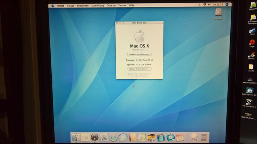Screen dimensions: 257x144
Task: Open Spotlight search in menu bar
Action: [x=227, y=5]
